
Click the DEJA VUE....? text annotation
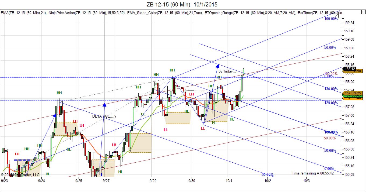click(x=104, y=116)
